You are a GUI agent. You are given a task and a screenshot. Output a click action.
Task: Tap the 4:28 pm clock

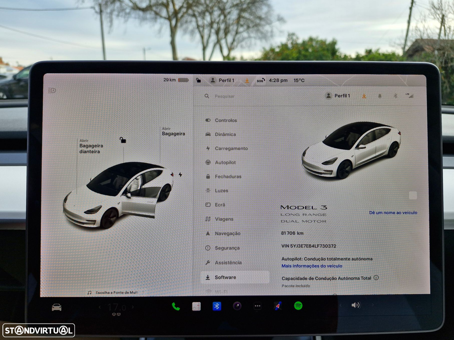pyautogui.click(x=278, y=80)
